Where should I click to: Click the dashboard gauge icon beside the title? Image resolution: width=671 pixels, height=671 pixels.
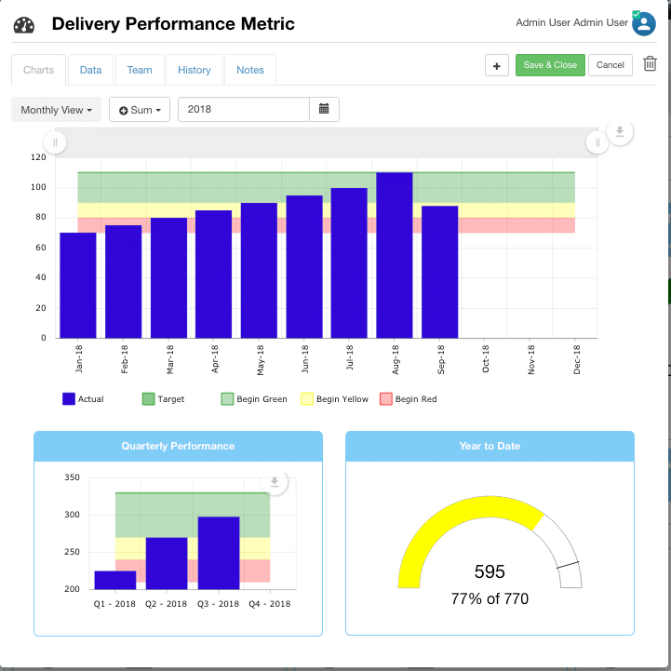24,25
